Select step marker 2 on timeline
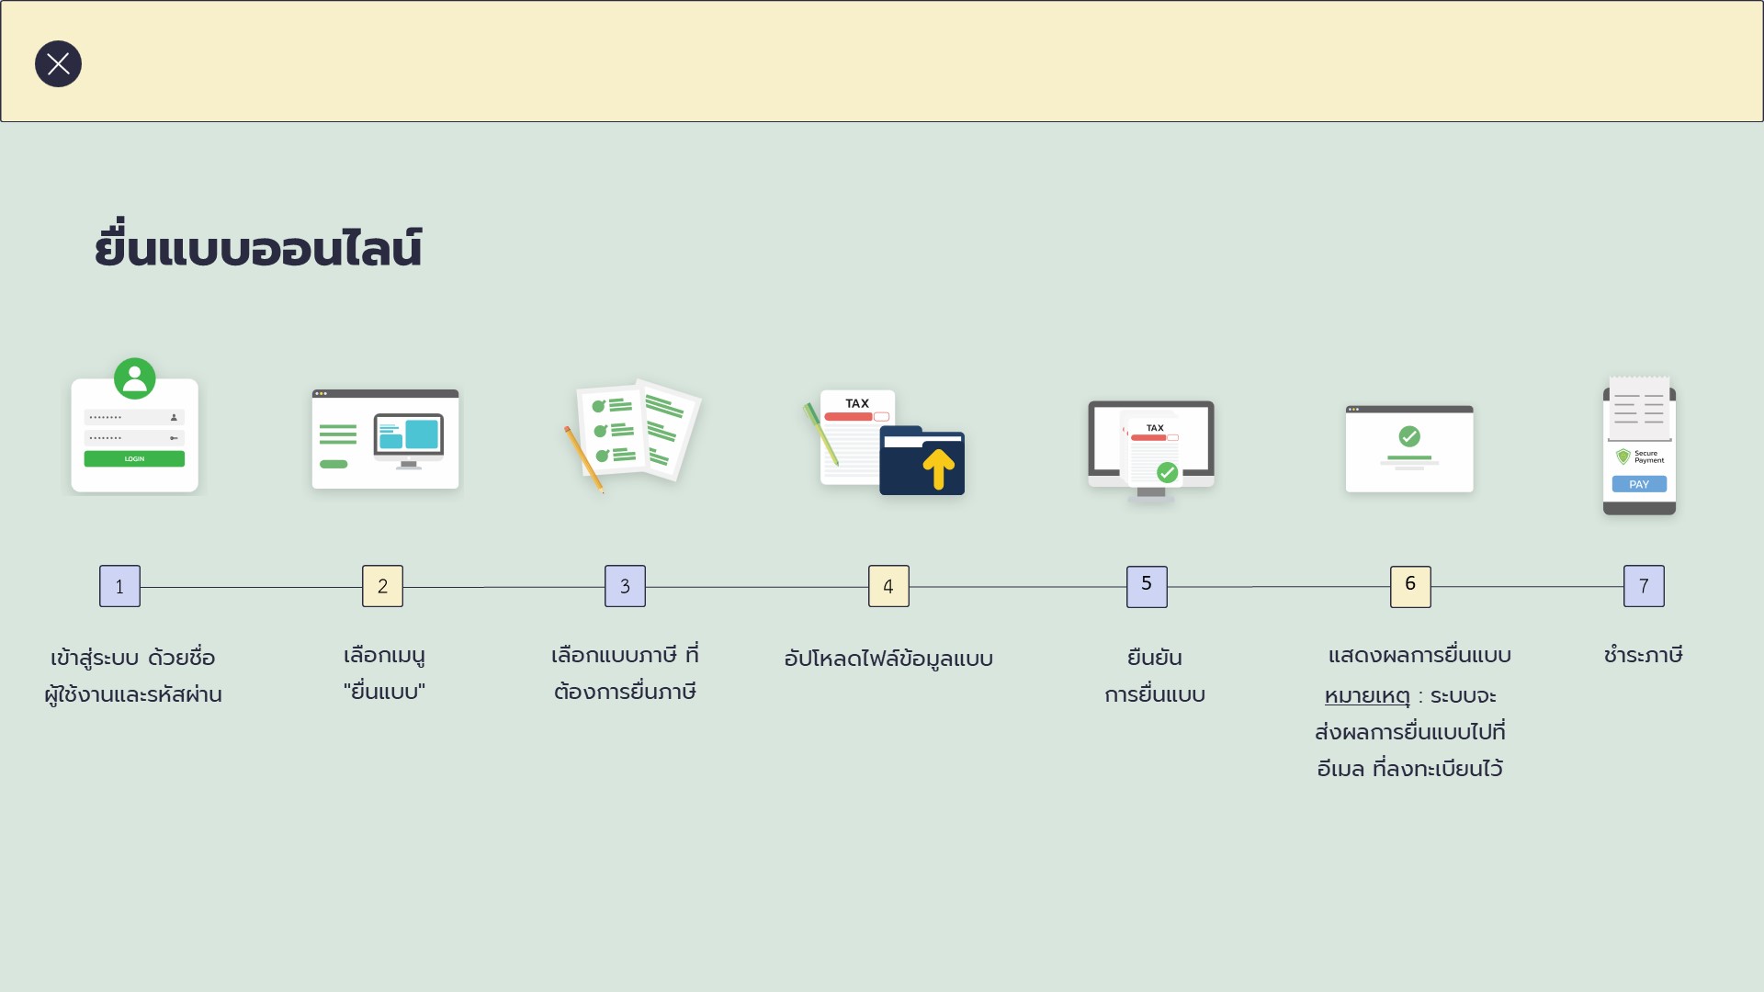Image resolution: width=1764 pixels, height=992 pixels. 382,586
